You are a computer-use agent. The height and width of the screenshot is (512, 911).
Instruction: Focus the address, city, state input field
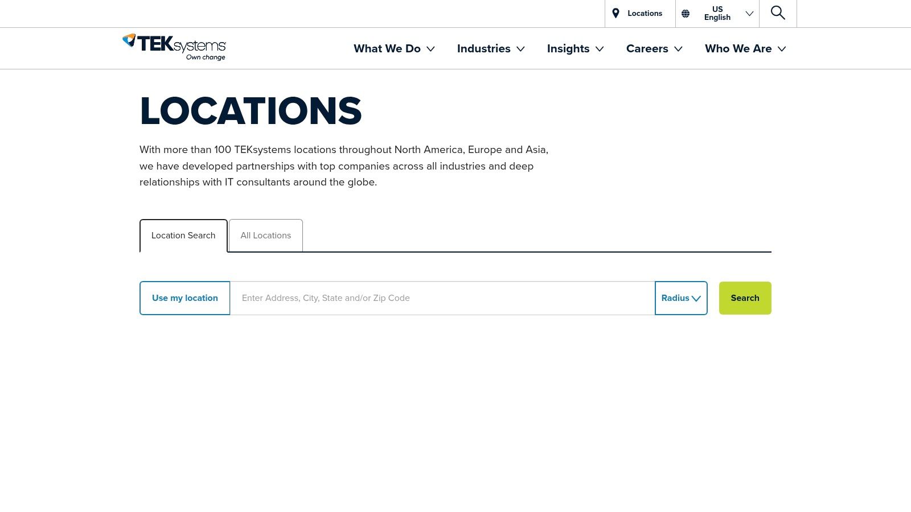point(442,298)
